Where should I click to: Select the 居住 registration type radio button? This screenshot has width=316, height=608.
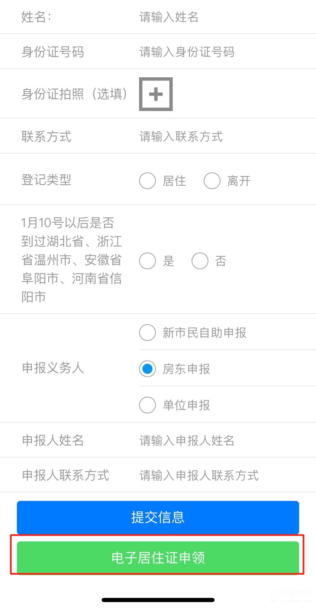pyautogui.click(x=147, y=181)
